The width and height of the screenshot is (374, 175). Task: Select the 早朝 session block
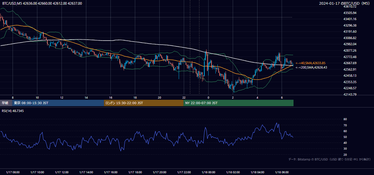tap(6, 103)
